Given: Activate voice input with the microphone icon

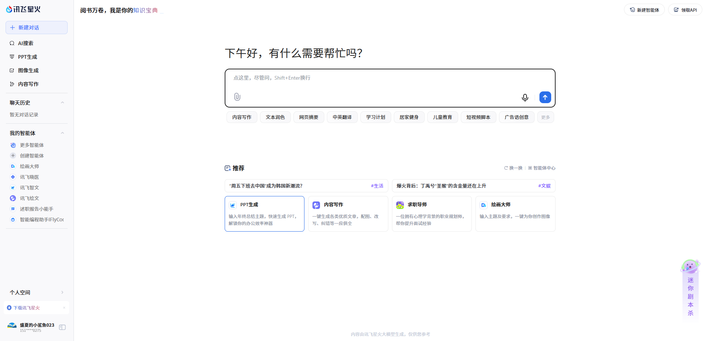Looking at the screenshot, I should click(x=525, y=98).
